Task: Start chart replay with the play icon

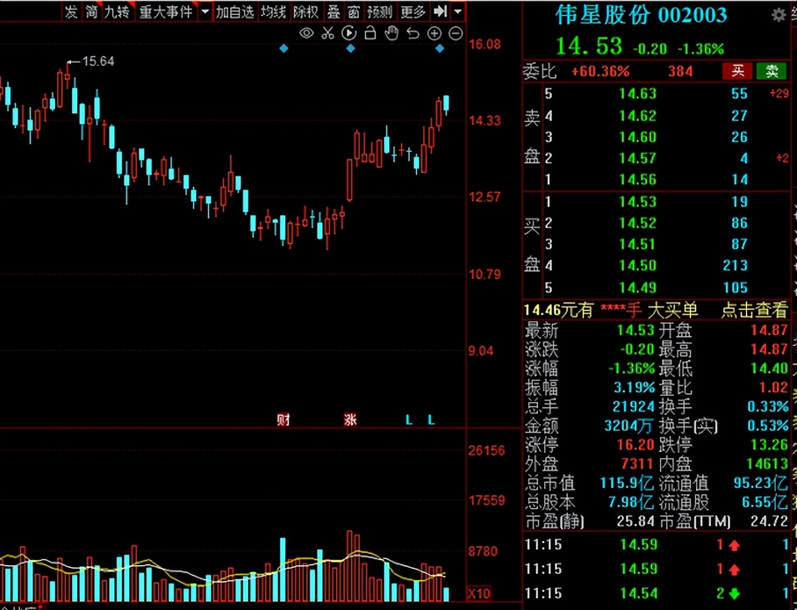Action: [x=349, y=34]
